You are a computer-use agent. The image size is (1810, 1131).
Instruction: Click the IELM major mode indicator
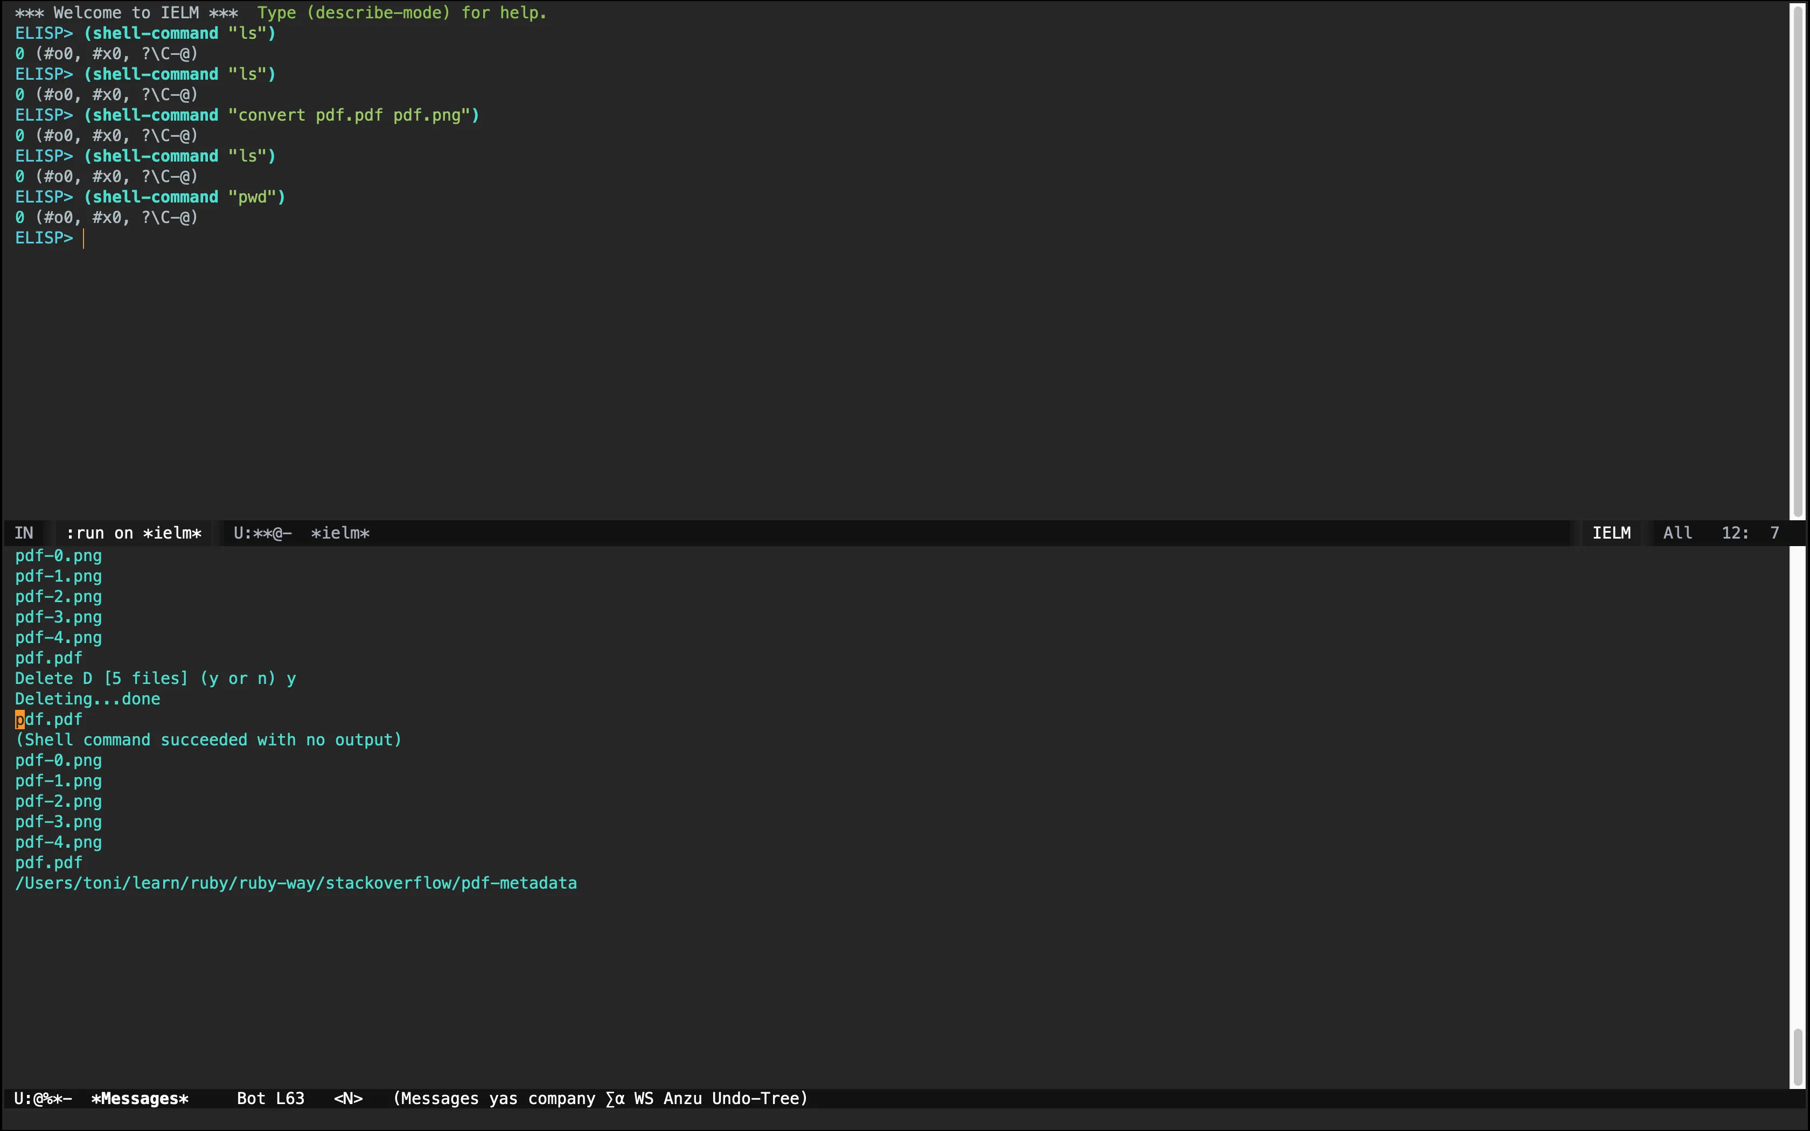click(1611, 533)
